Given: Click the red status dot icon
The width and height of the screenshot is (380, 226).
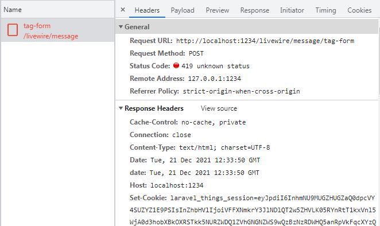Looking at the screenshot, I should point(176,65).
